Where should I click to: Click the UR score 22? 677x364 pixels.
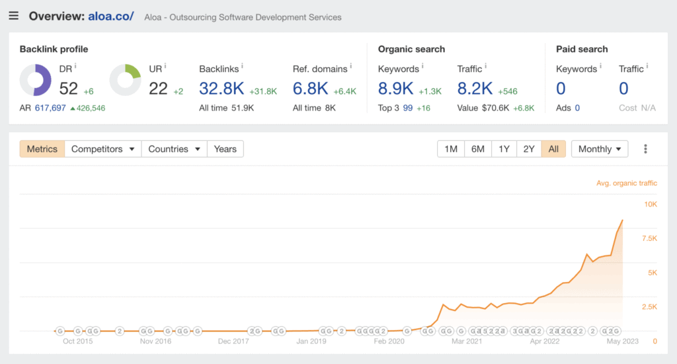(158, 89)
